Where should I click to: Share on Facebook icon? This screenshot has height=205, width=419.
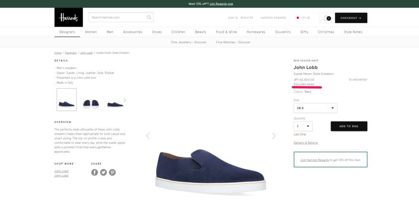pyautogui.click(x=94, y=172)
